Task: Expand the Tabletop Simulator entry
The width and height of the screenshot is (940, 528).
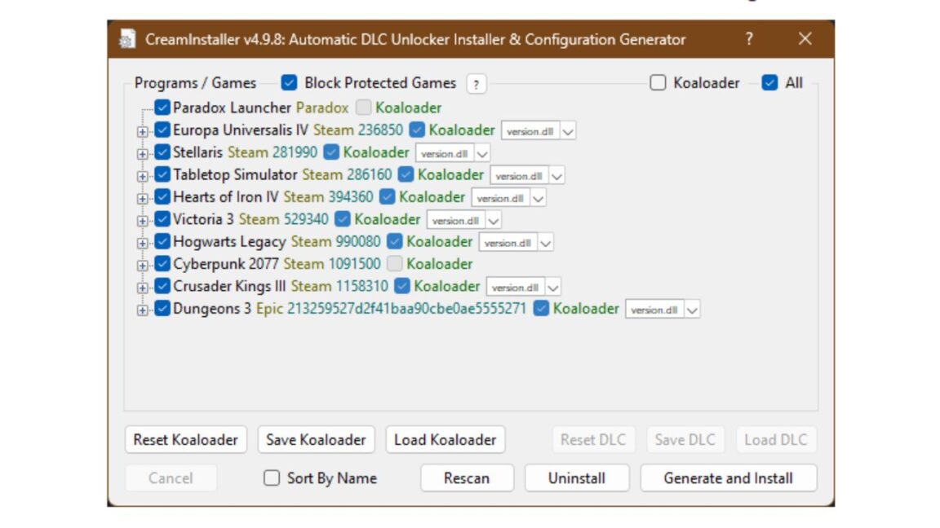Action: [143, 174]
